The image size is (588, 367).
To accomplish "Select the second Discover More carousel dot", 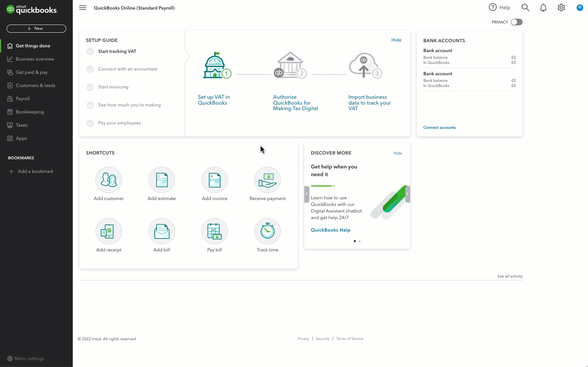I will (359, 241).
